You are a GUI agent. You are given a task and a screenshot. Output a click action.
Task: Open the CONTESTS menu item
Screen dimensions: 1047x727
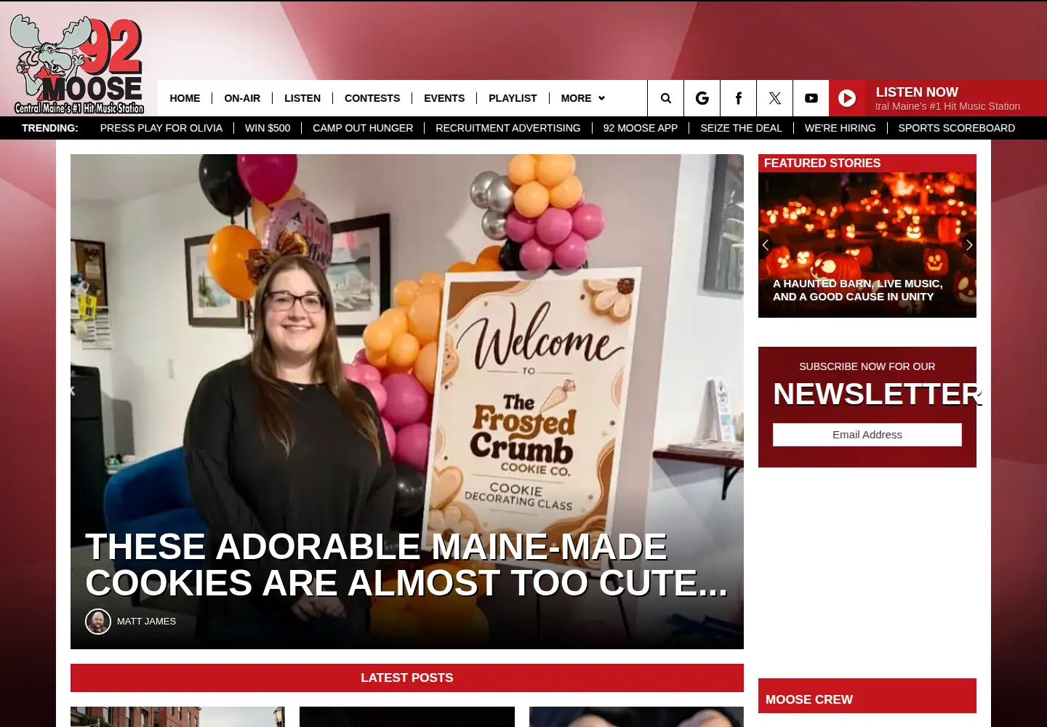pos(372,98)
